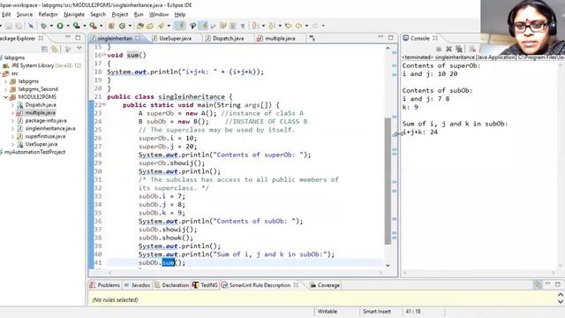Remove all terminated launches in the Console
This screenshot has height=318, width=565.
(x=459, y=49)
